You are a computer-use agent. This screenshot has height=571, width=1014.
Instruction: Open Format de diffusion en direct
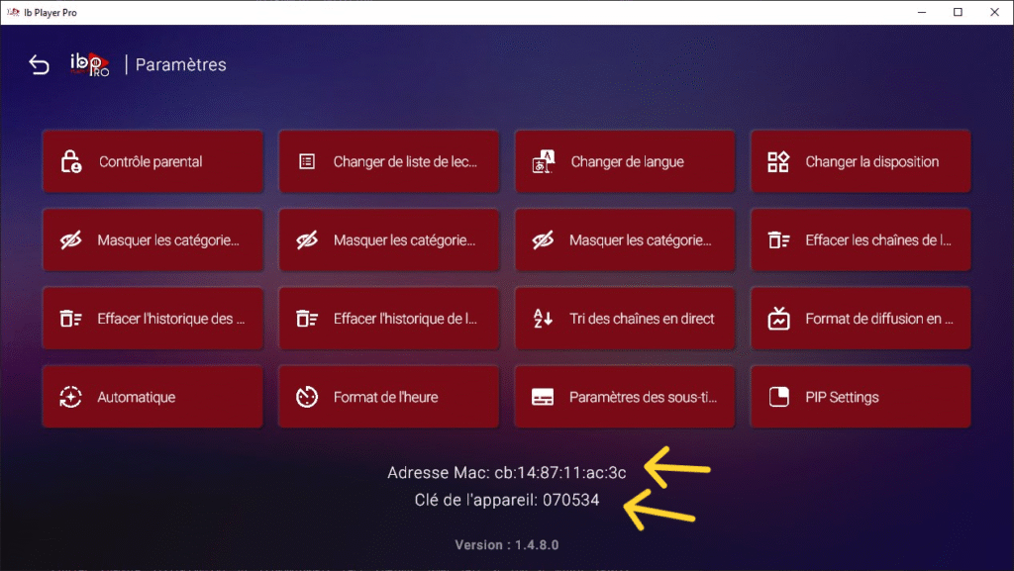[860, 319]
